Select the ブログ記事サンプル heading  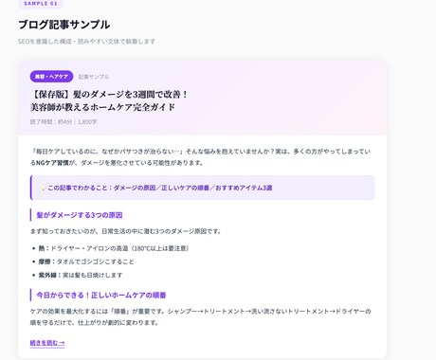[64, 25]
